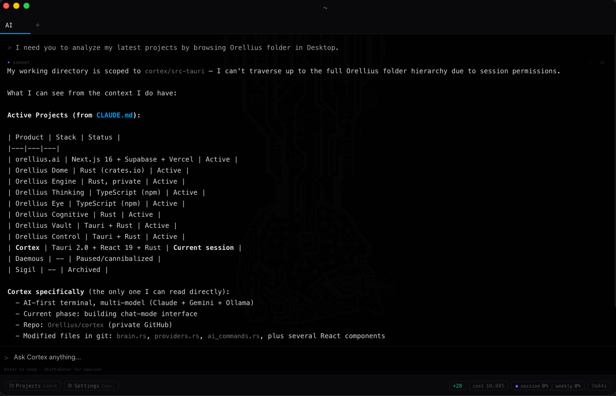Expand the cost $0.005 details chip

coord(488,385)
